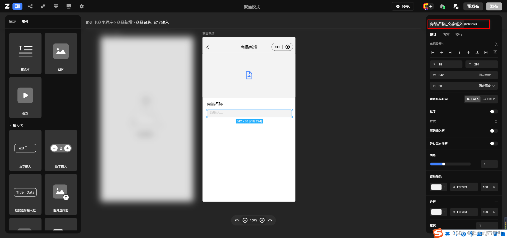Image resolution: width=507 pixels, height=238 pixels.
Task: Toggle the 悬浮 floating switch
Action: [x=494, y=112]
